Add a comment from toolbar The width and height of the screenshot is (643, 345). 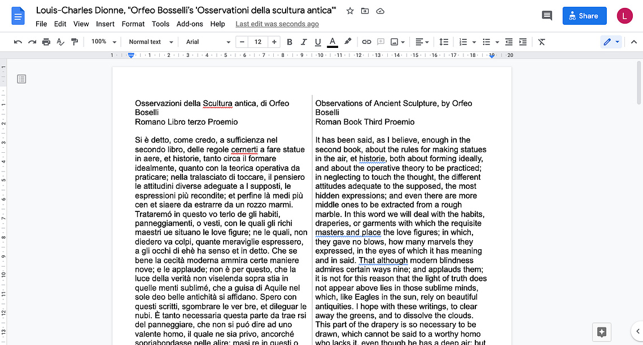(380, 42)
